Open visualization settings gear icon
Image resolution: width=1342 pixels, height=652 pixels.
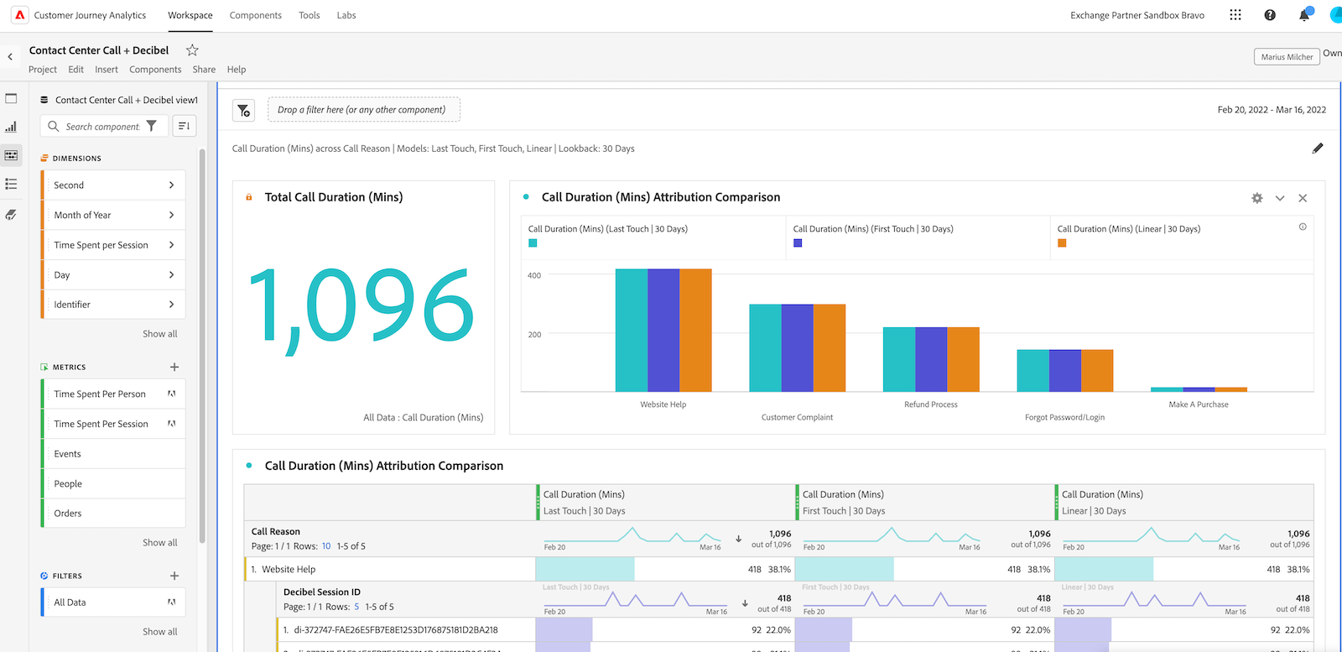[x=1256, y=198]
